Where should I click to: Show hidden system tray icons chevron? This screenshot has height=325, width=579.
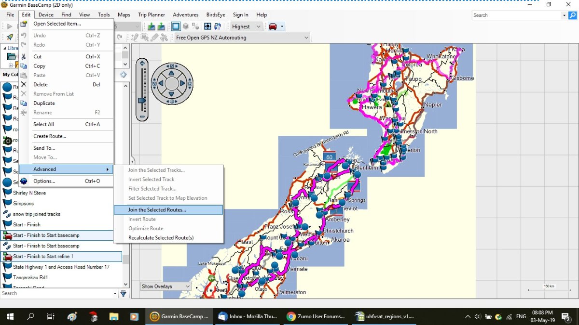tap(468, 316)
